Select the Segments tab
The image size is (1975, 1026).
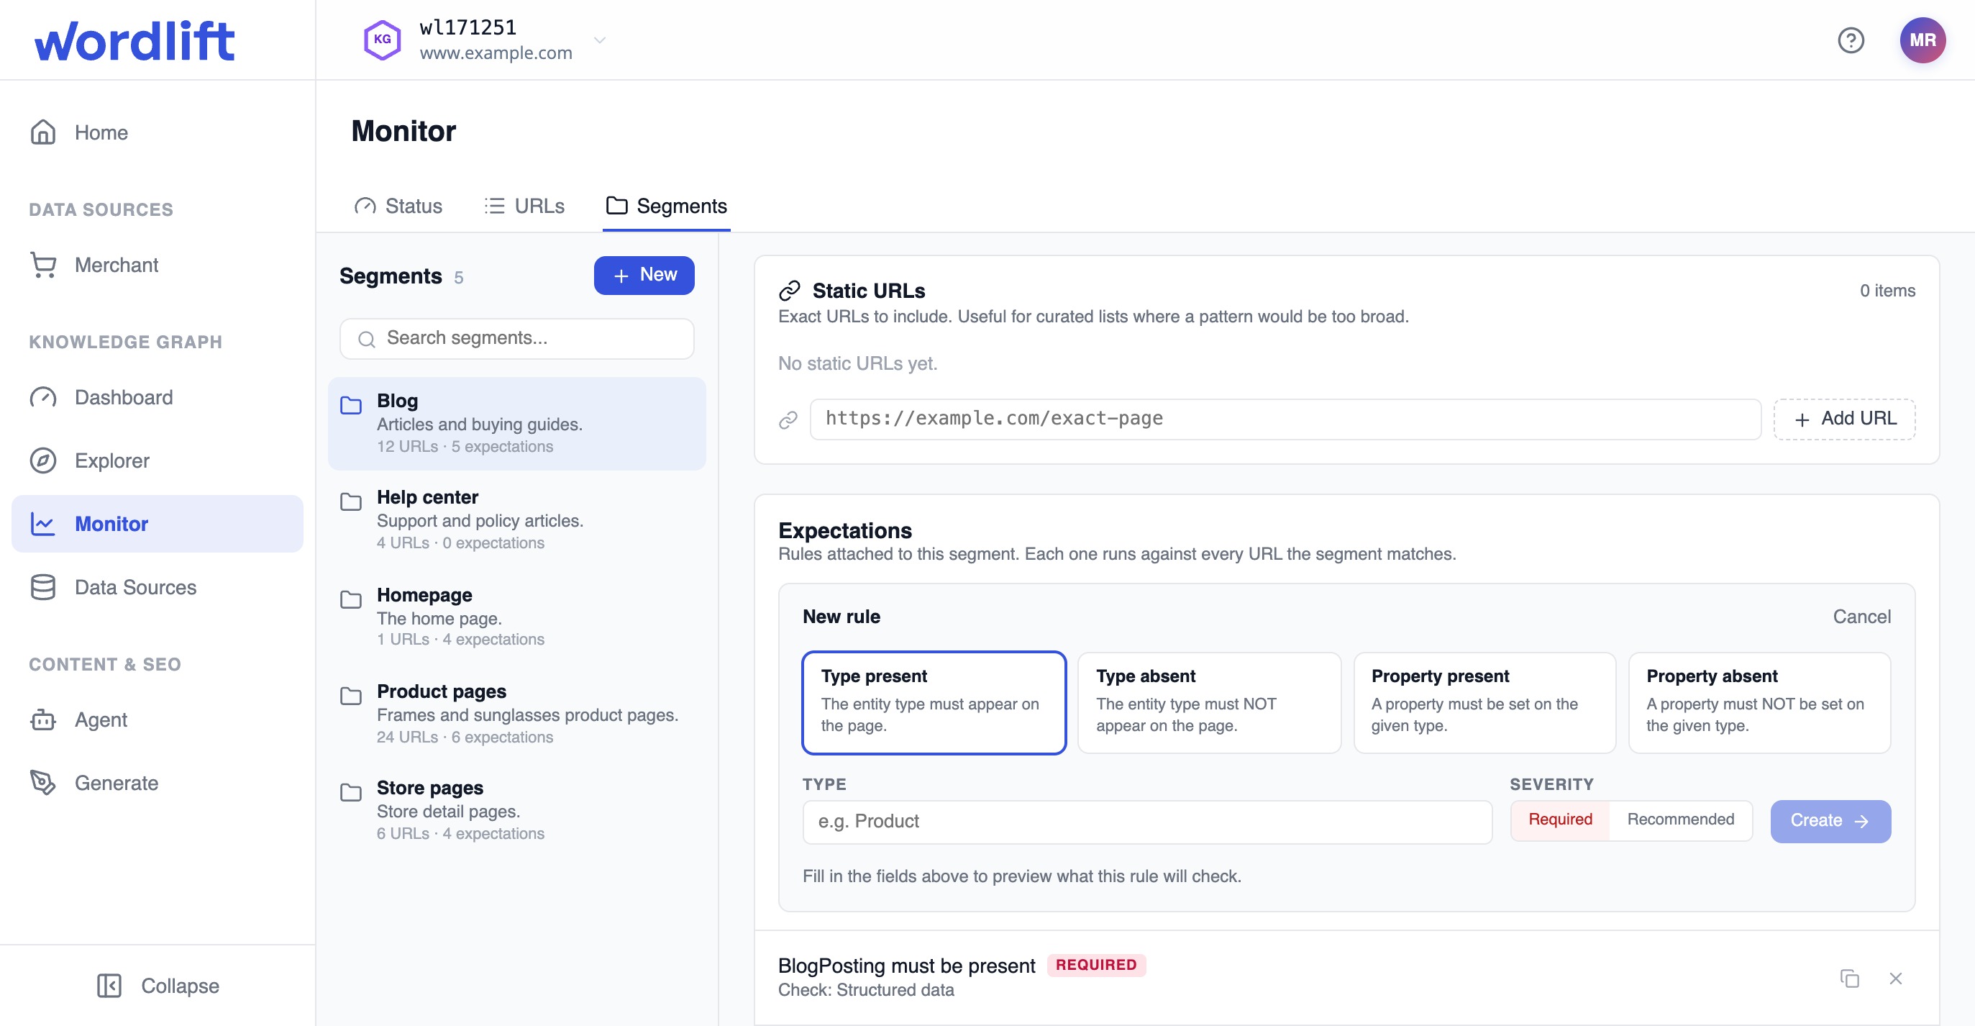(x=666, y=206)
